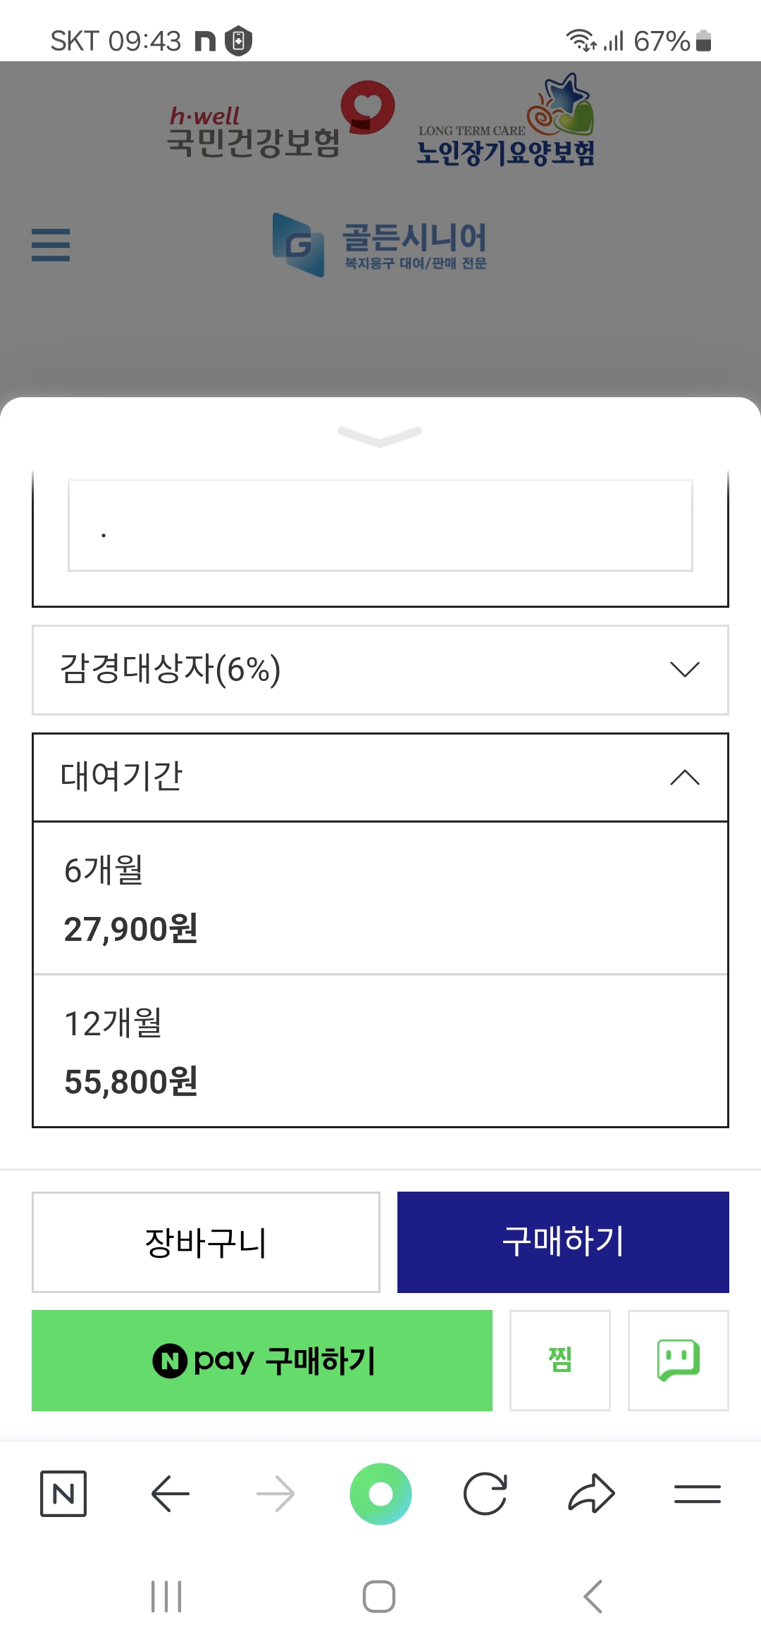Tap the green Naver search circle
The width and height of the screenshot is (761, 1648).
tap(380, 1494)
